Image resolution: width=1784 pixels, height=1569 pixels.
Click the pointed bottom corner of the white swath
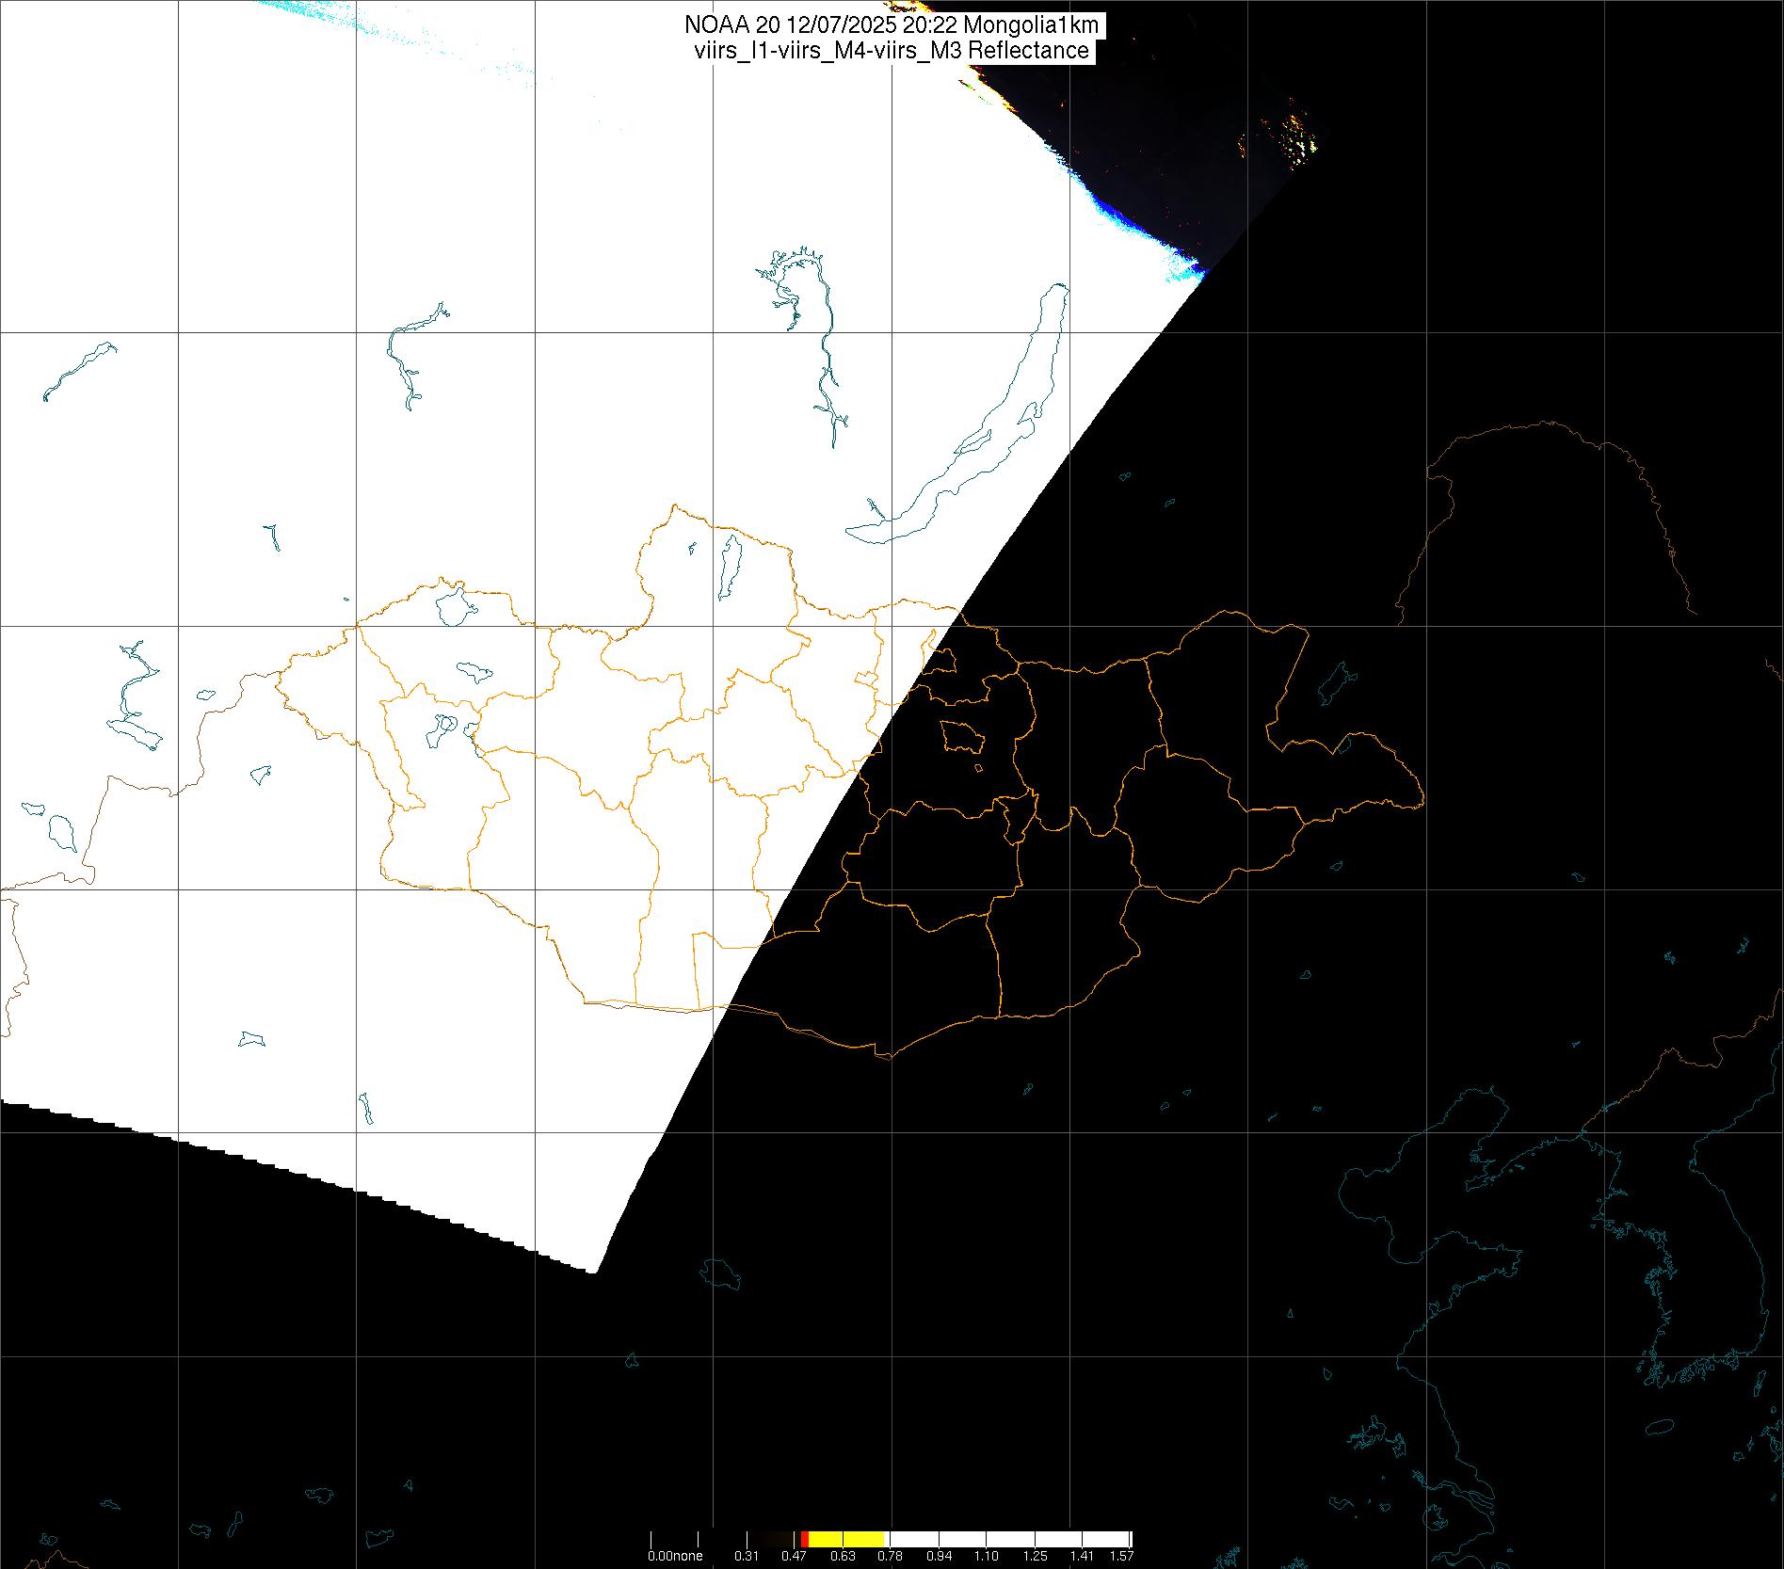click(x=592, y=1271)
